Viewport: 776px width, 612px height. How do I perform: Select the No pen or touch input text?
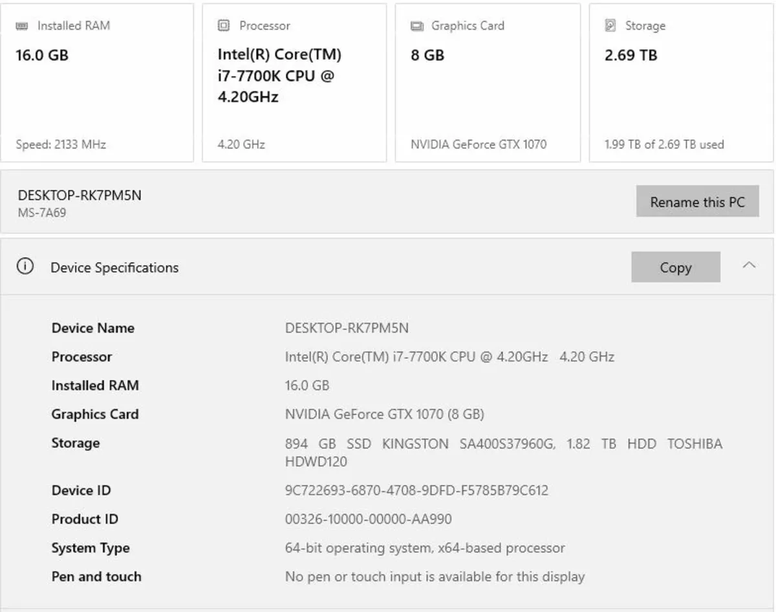(435, 576)
